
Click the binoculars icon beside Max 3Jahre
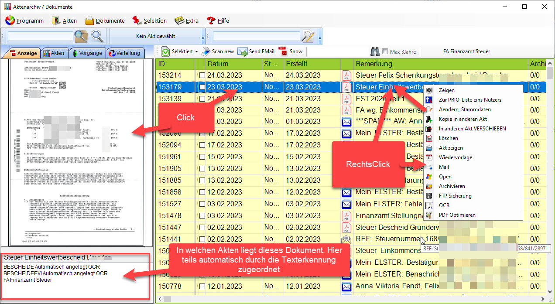[375, 51]
